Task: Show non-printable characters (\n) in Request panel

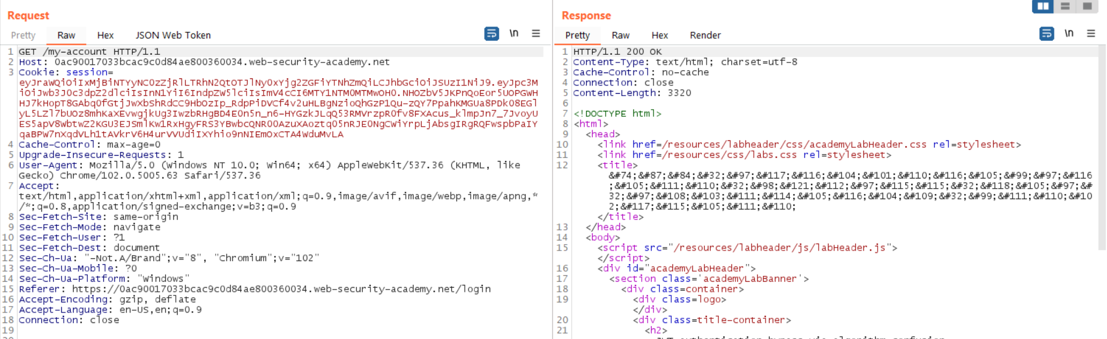Action: (514, 34)
